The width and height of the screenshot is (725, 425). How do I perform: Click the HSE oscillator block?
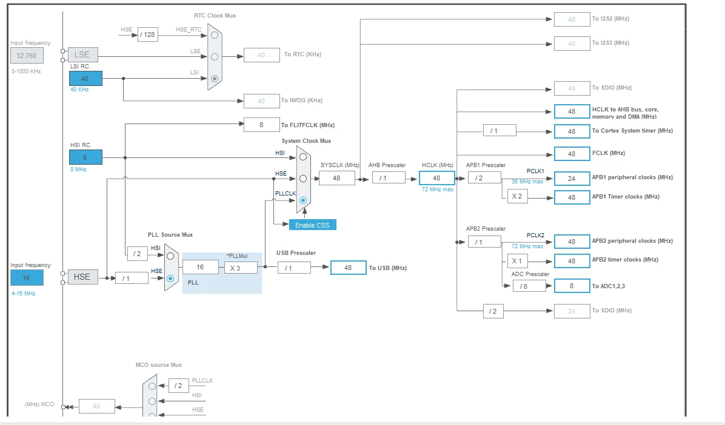83,277
